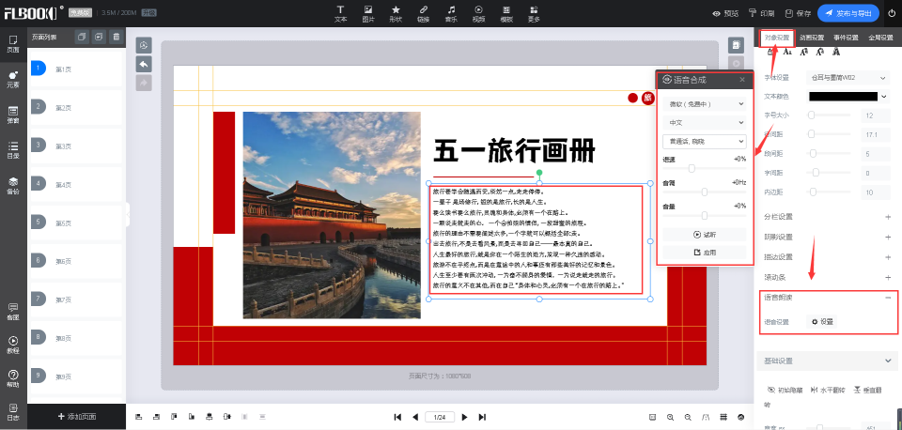Screen dimensions: 902x430
Task: Open the Tutorial (教程) sidebar item
Action: pos(13,345)
